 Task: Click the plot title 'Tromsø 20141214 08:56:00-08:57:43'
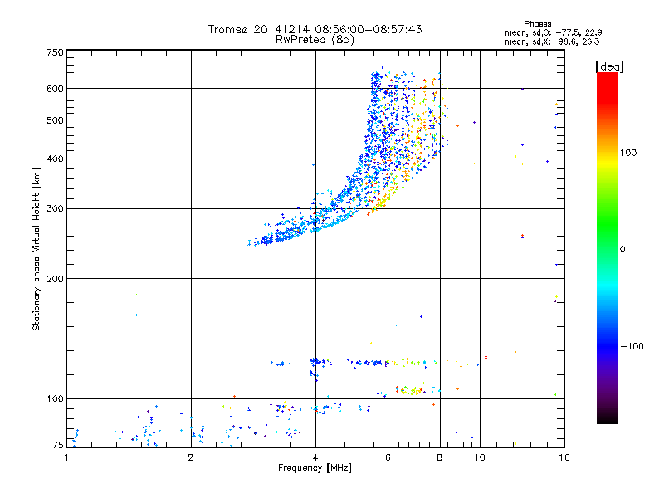(315, 29)
